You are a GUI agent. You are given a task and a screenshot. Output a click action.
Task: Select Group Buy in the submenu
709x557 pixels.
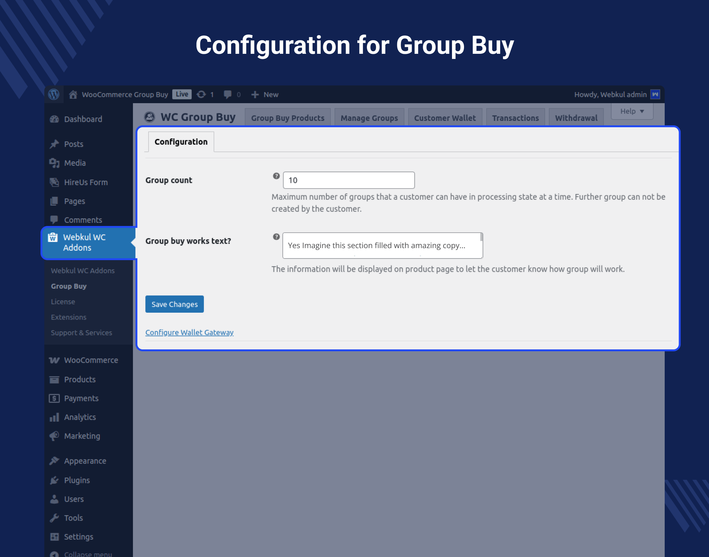69,286
